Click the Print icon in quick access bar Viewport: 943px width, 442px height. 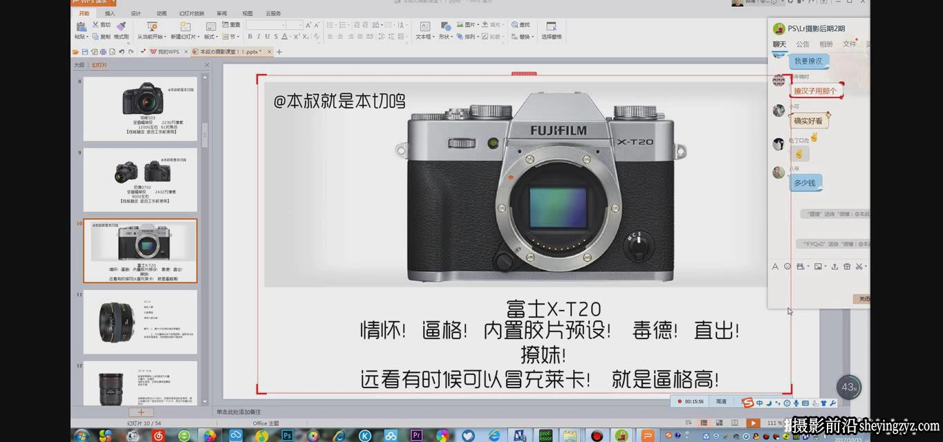[x=103, y=52]
